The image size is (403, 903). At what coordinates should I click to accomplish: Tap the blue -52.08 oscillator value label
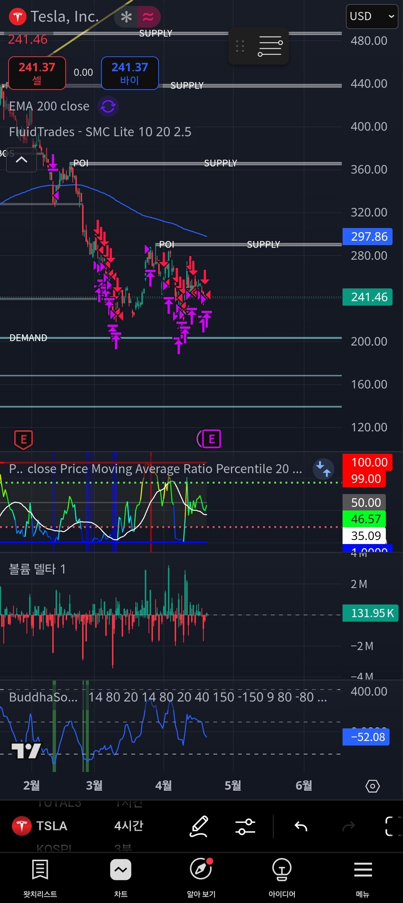[366, 737]
